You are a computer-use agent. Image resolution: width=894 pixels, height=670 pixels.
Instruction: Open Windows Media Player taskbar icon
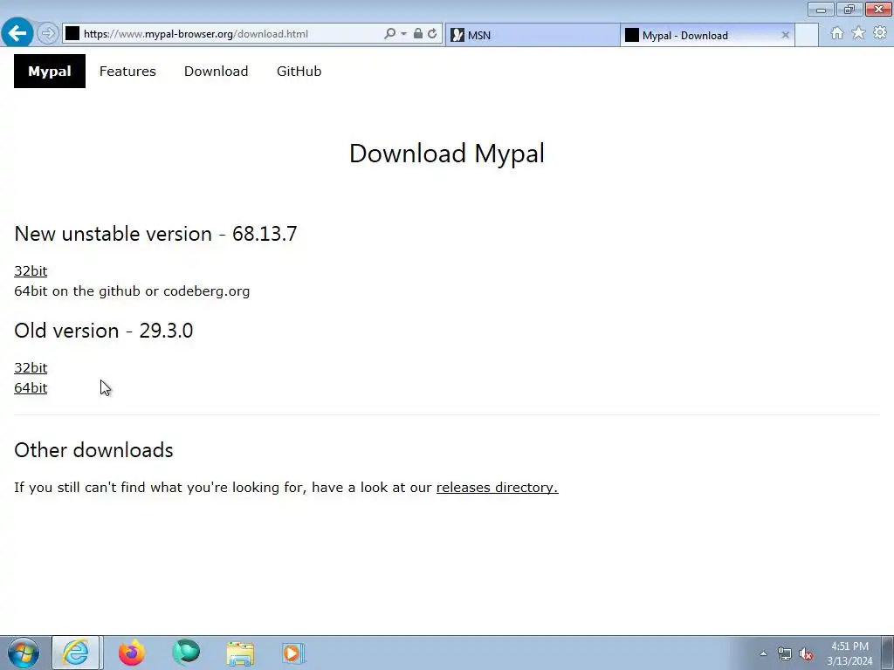pos(293,653)
